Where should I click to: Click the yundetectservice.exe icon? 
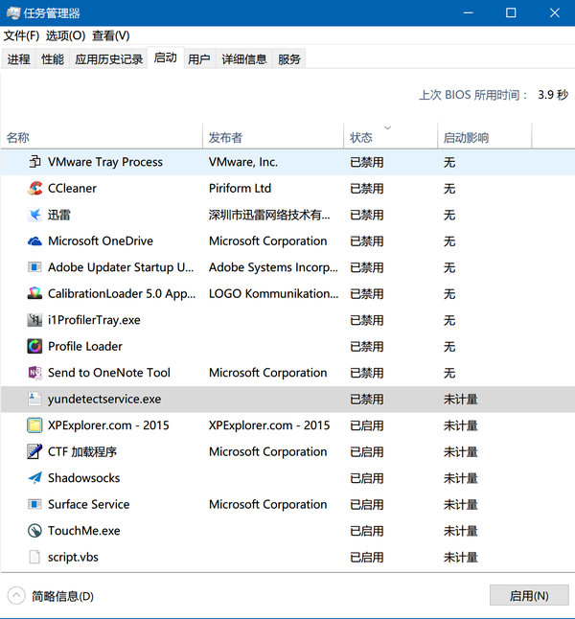click(x=34, y=400)
